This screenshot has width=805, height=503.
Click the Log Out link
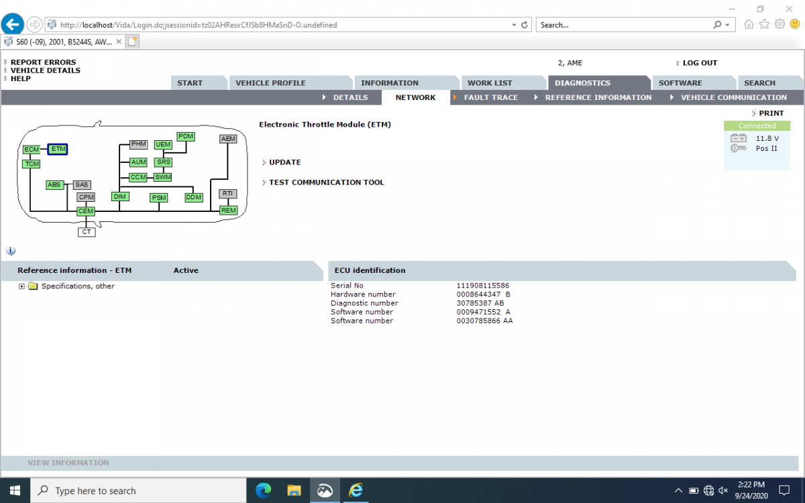(x=700, y=63)
